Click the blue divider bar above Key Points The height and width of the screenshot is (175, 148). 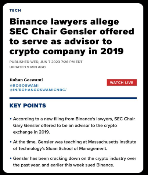click(73, 98)
